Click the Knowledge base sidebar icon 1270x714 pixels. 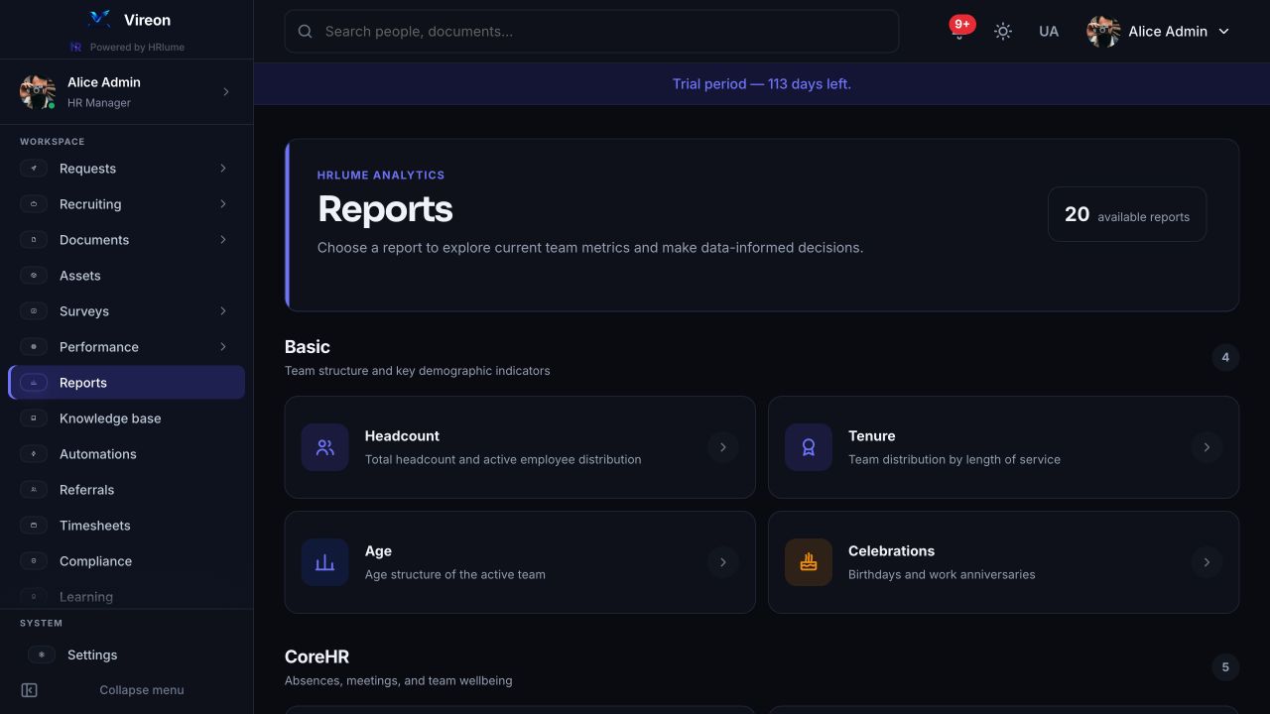tap(34, 418)
